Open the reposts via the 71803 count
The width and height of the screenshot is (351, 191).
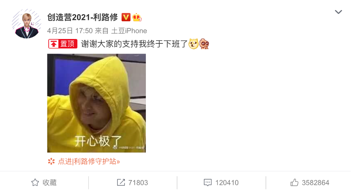[x=138, y=183]
